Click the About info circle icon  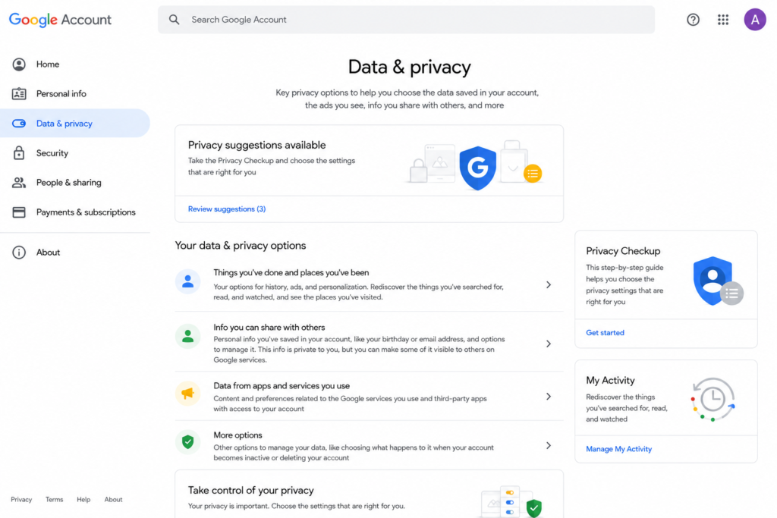19,252
